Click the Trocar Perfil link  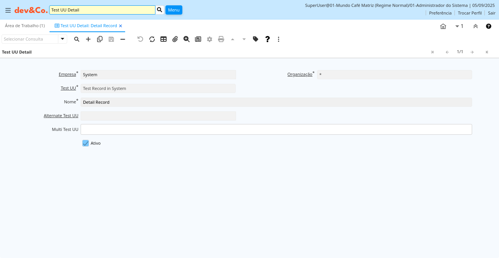(x=469, y=13)
